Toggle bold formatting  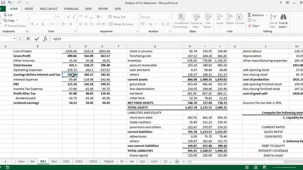pos(32,24)
